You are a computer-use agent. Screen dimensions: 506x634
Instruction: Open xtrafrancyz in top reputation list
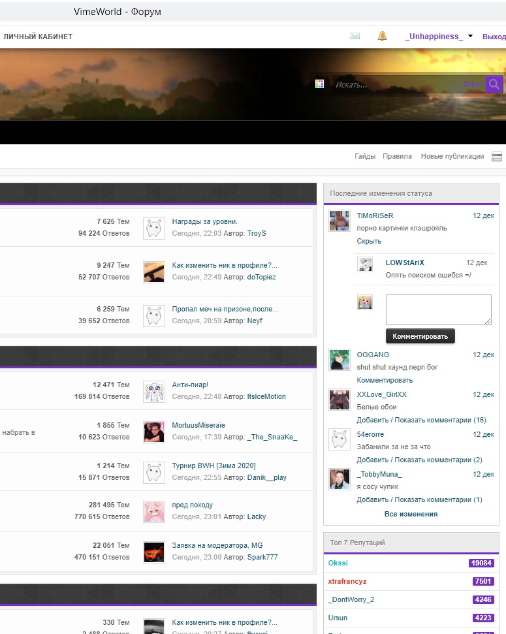(x=347, y=581)
